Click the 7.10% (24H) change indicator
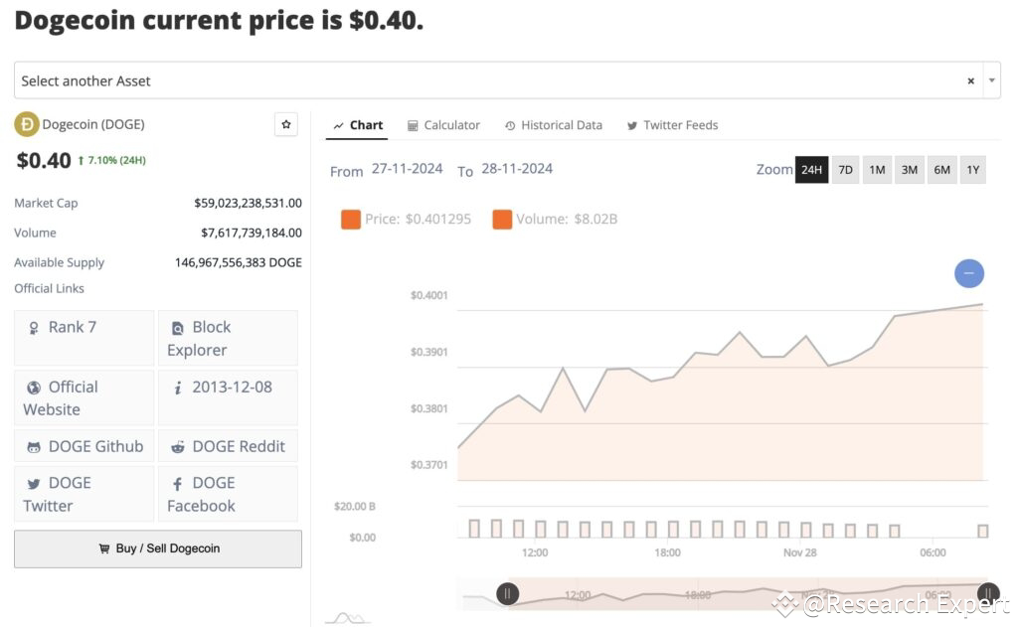This screenshot has width=1018, height=627. click(x=111, y=160)
